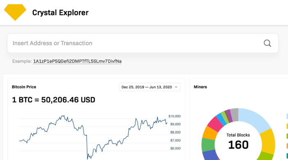Click the Bitcoin price line chart
The height and width of the screenshot is (160, 288).
93,137
